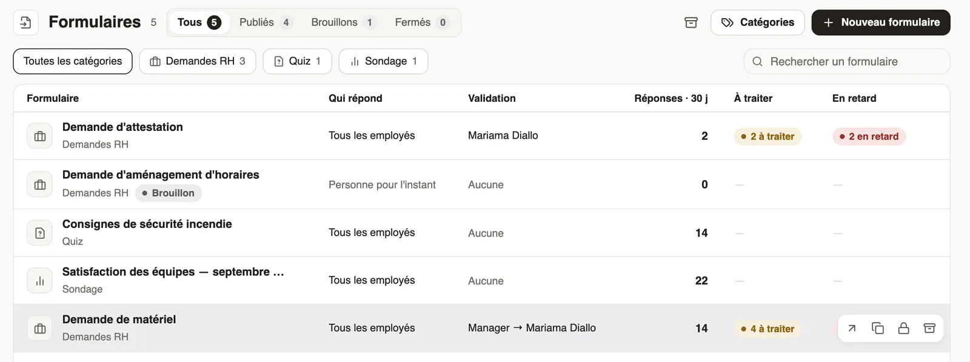Click the quiz icon of Consignes de sécurité incendie
970x362 pixels.
point(40,233)
